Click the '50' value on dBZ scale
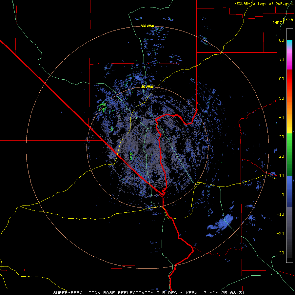 [x=282, y=98]
